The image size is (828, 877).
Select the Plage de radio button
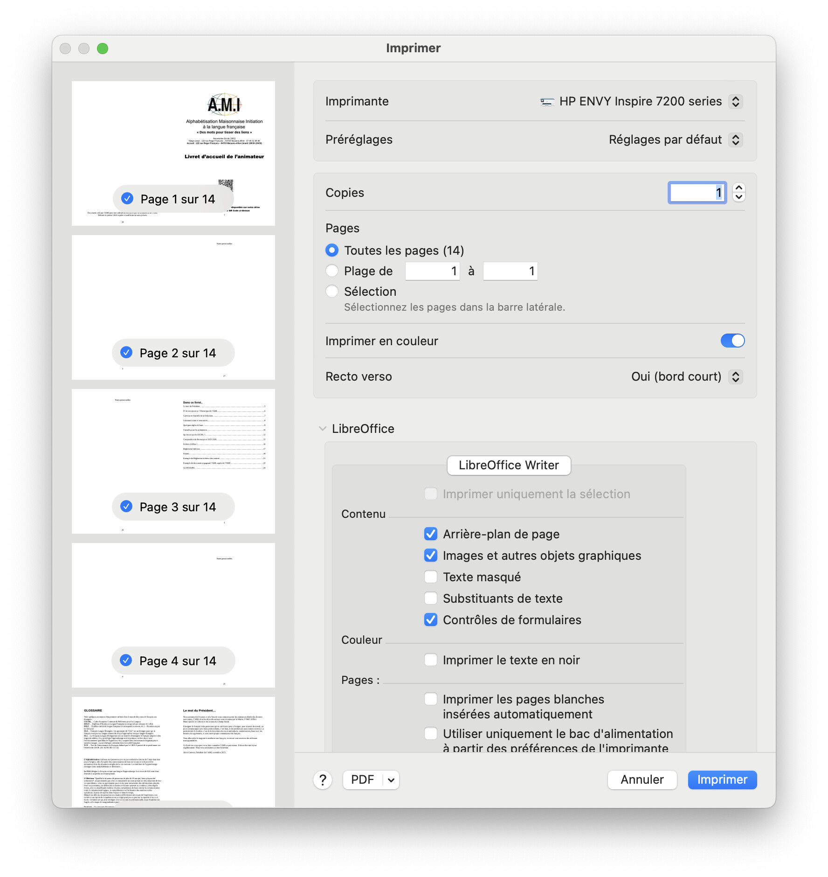(332, 271)
